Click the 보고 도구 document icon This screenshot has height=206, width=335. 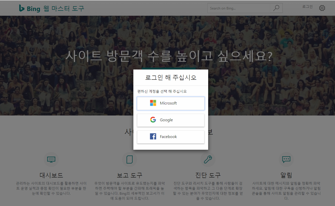coord(130,159)
